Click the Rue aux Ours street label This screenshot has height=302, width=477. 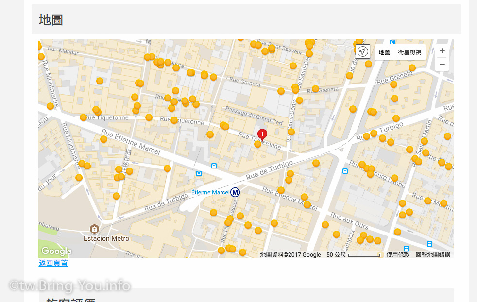coord(349,221)
